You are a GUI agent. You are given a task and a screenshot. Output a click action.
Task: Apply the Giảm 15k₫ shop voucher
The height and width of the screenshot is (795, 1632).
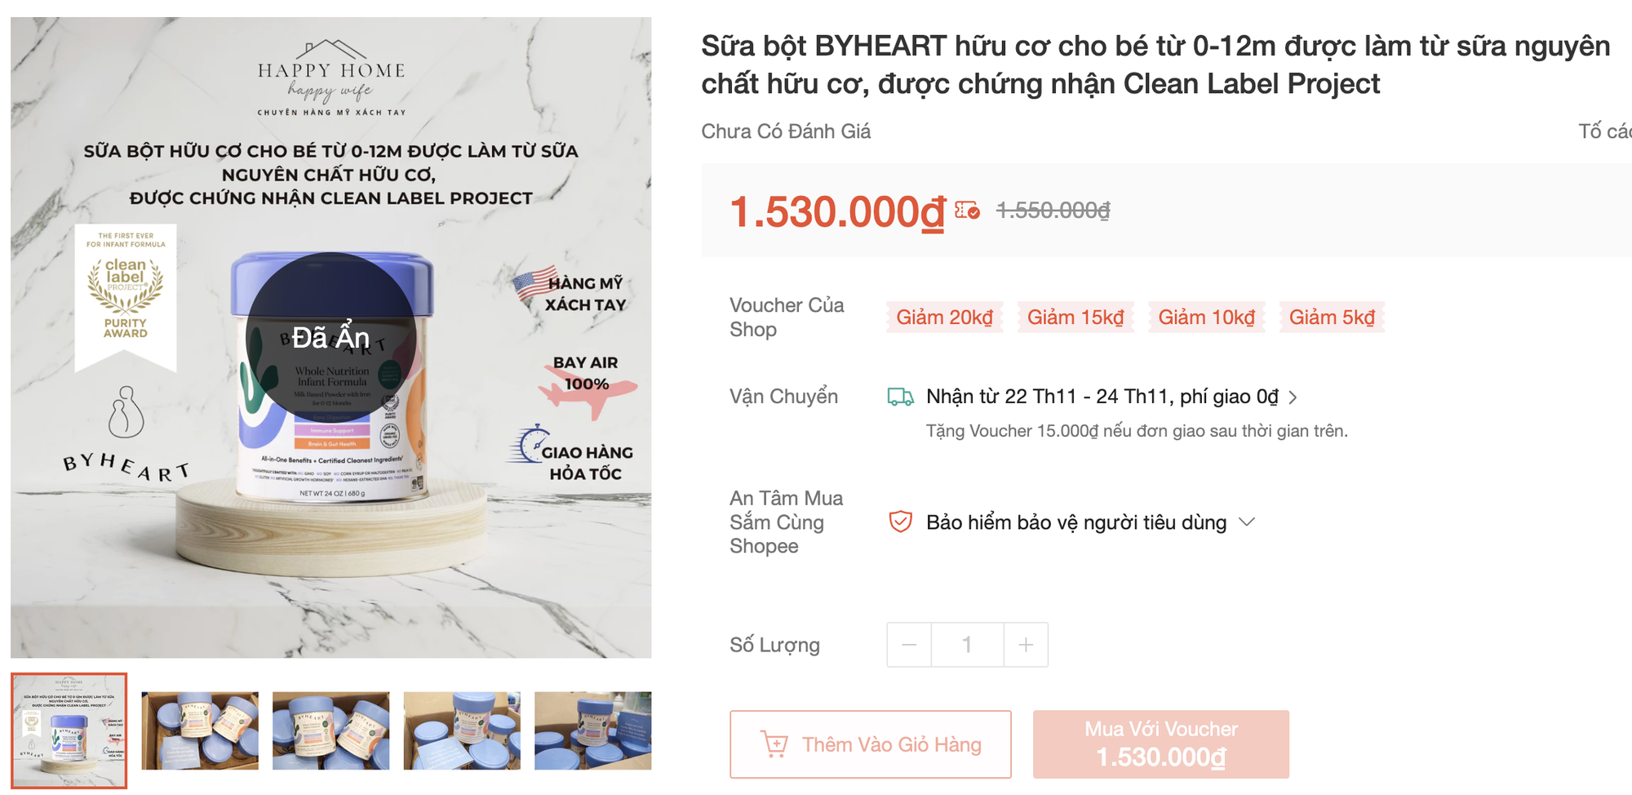[x=1075, y=317]
